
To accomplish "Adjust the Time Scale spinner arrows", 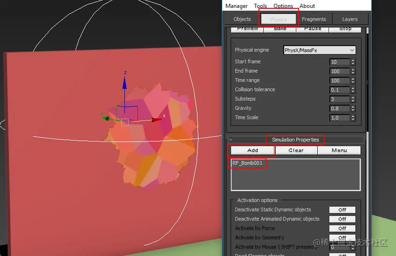I will click(353, 118).
